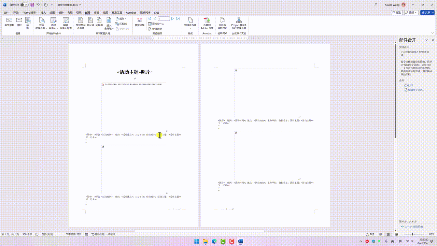Screen dimensions: 437x246
Task: Open the 开始邮件合并 start mail merge menu
Action: 41,24
